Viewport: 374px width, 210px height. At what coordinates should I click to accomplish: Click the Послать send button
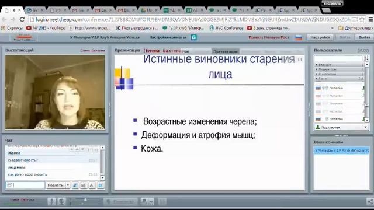point(56,185)
